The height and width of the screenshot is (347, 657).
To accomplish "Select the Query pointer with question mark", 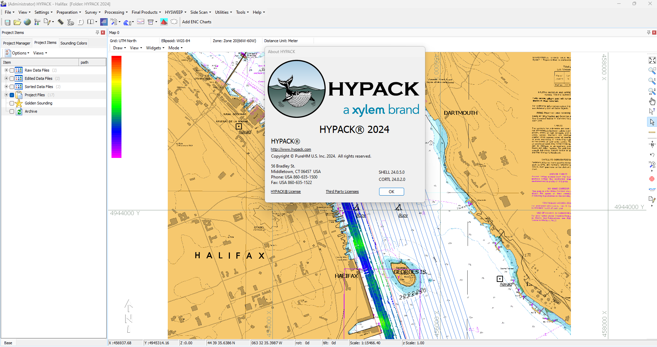I will (x=652, y=112).
